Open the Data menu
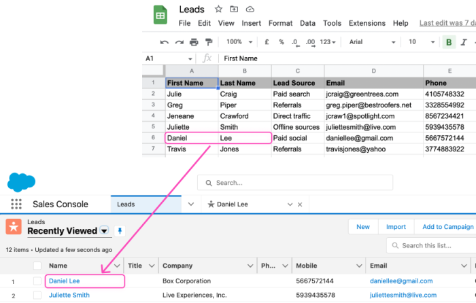The image size is (476, 303). pyautogui.click(x=307, y=23)
